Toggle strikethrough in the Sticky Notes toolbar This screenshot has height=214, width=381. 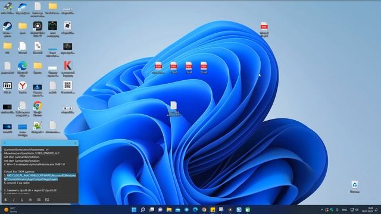pos(30,200)
